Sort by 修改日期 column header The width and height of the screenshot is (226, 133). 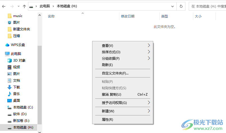point(128,16)
